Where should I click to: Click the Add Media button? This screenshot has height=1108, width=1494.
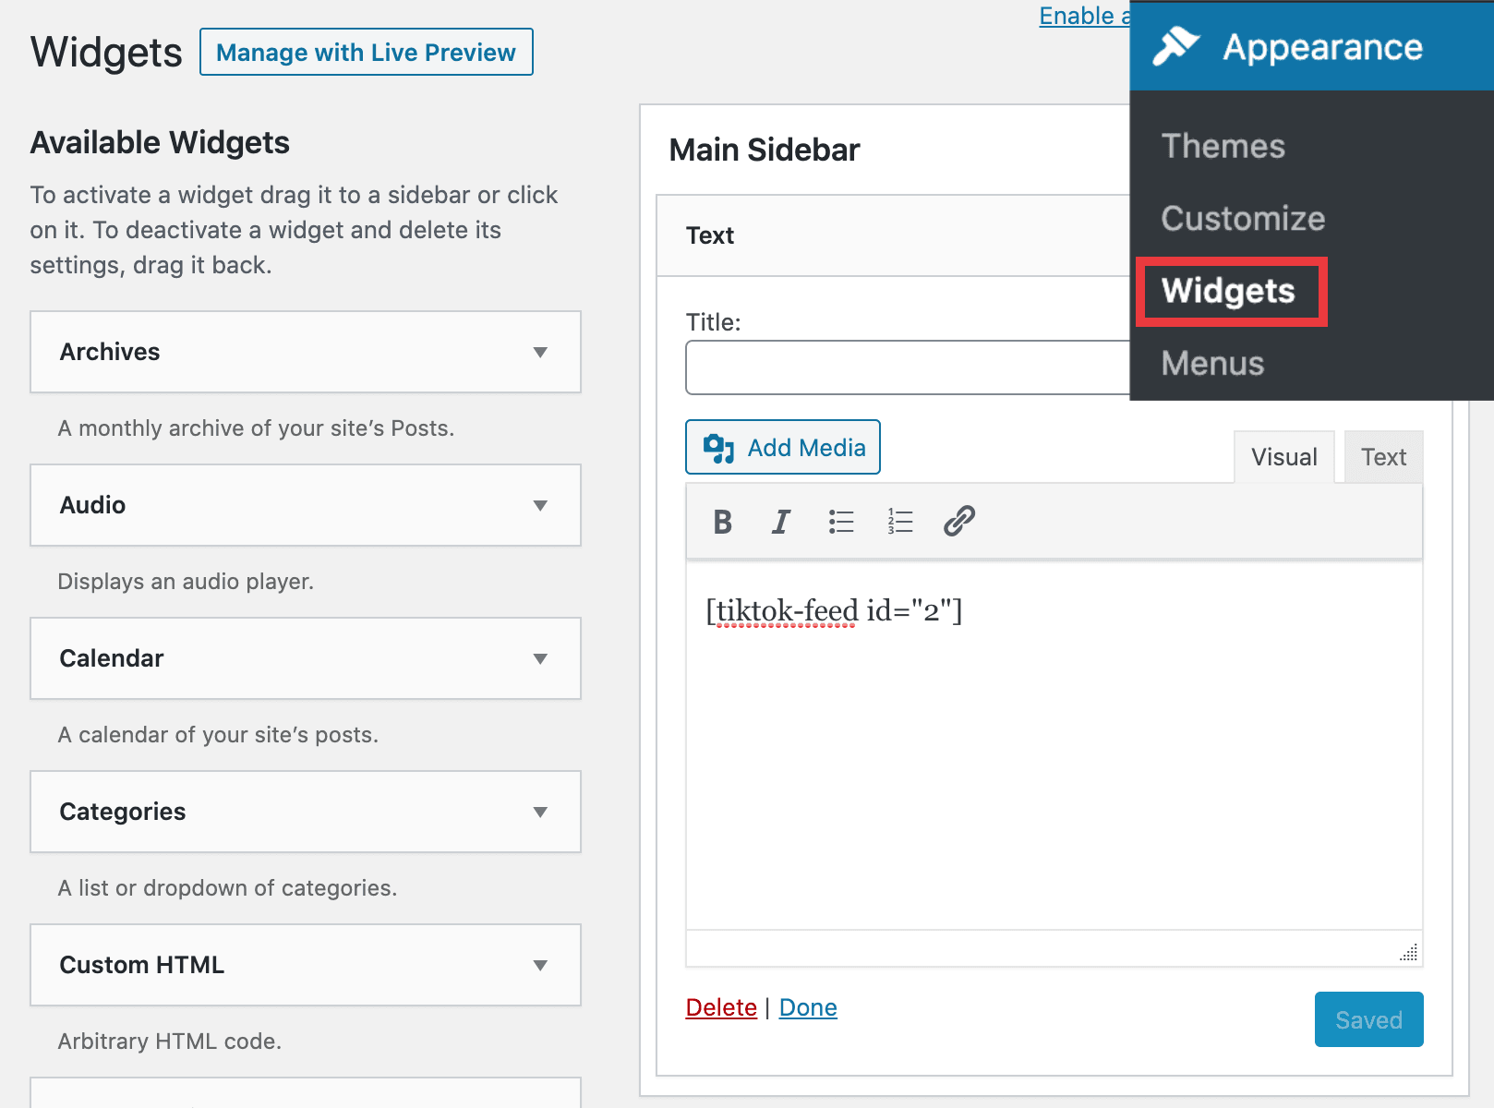(x=783, y=448)
